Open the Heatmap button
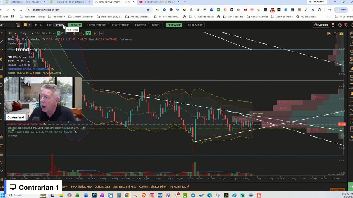Image resolution: width=353 pixels, height=198 pixels. (140, 25)
